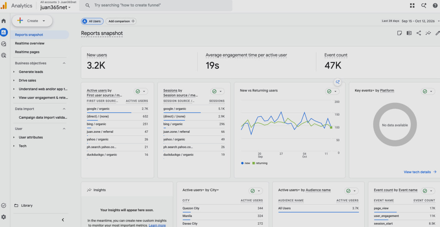The image size is (440, 227).
Task: Click the compare columns icon in the report header
Action: [x=409, y=33]
